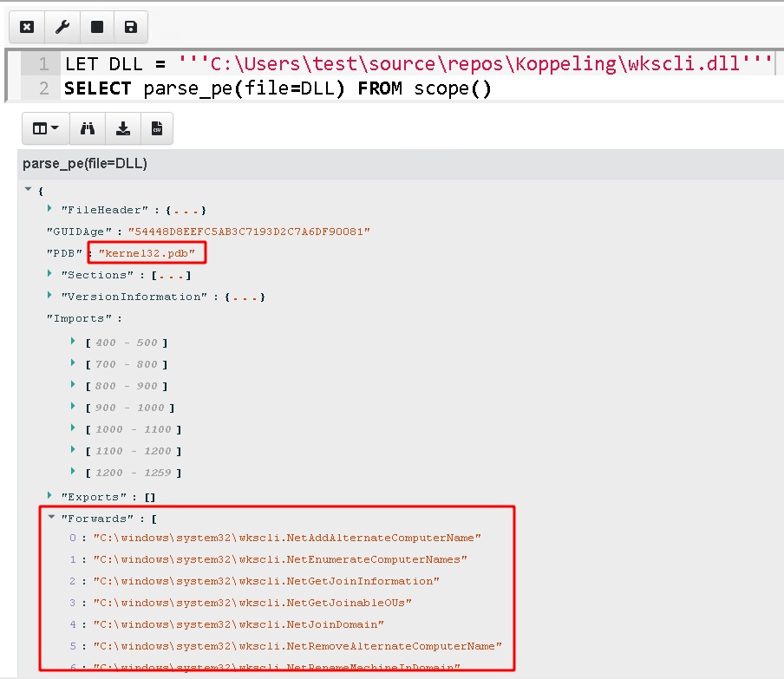The height and width of the screenshot is (679, 784).
Task: Expand the FileHeader node
Action: coord(49,209)
